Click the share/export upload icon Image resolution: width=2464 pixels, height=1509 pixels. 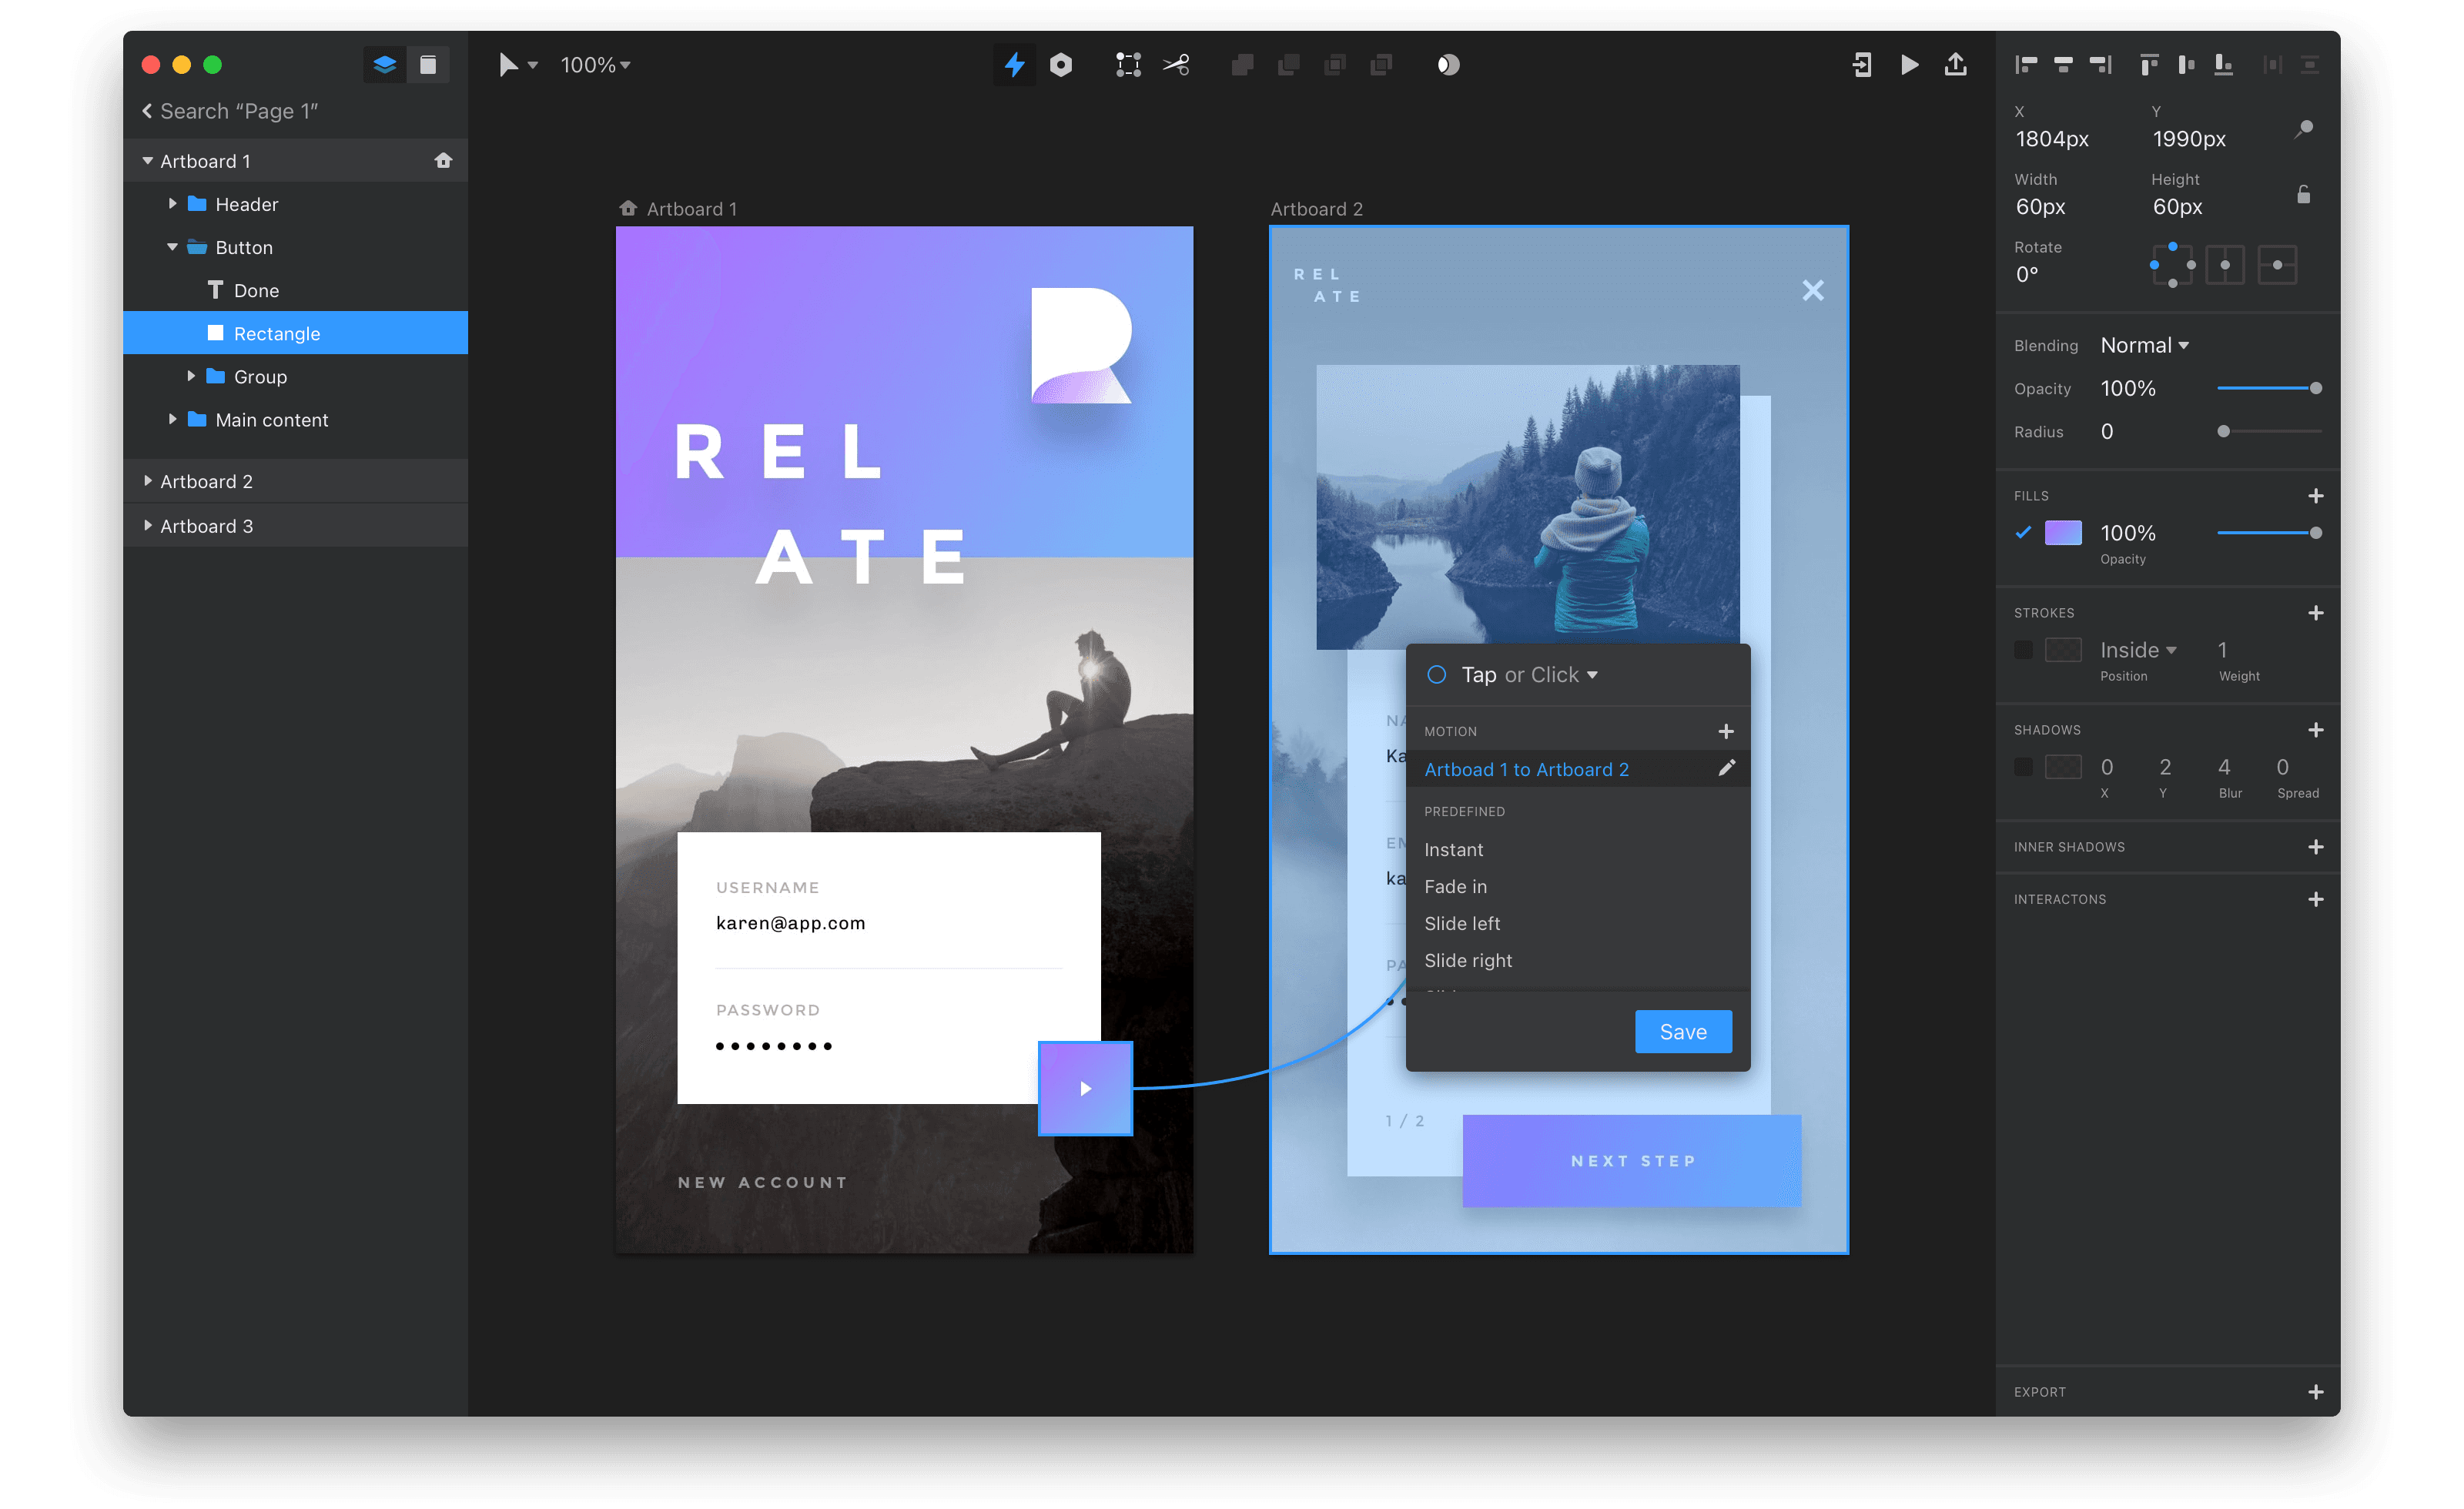[x=1955, y=65]
